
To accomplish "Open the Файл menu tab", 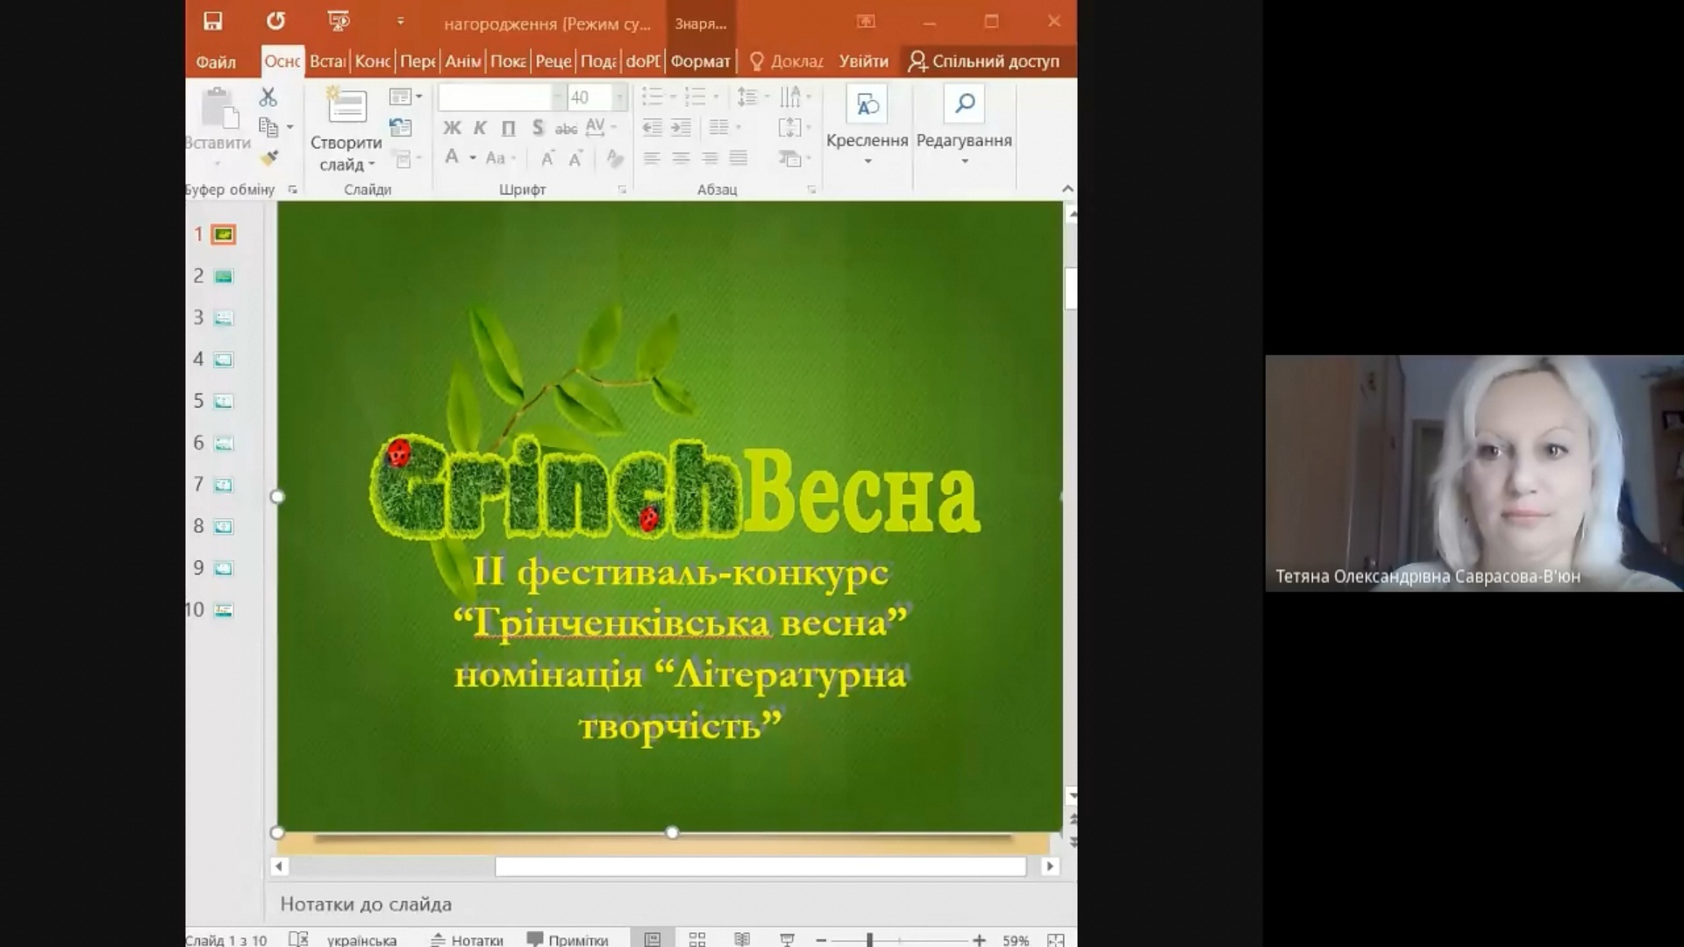I will [216, 61].
